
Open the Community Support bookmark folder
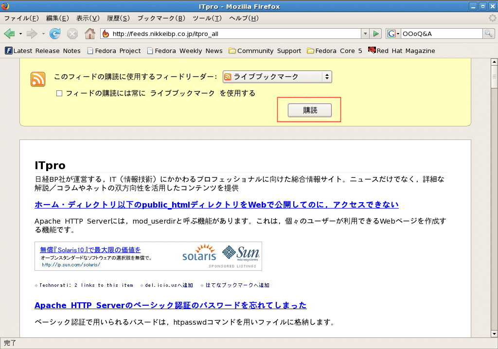265,51
